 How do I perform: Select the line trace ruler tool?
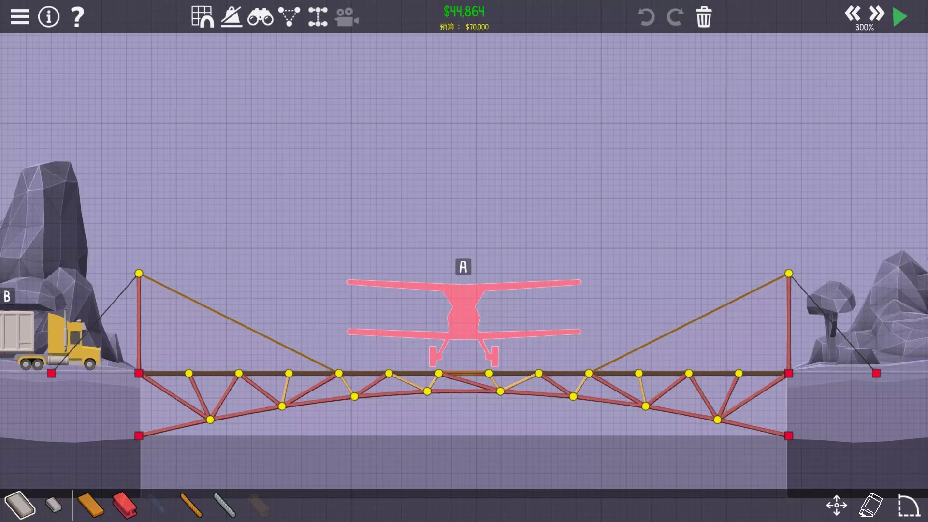point(232,17)
